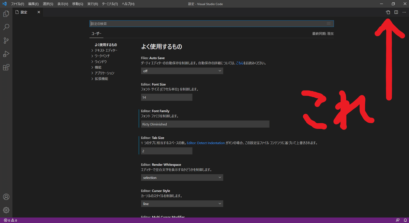The width and height of the screenshot is (409, 223).
Task: Open the Extensions view
Action: [x=6, y=67]
